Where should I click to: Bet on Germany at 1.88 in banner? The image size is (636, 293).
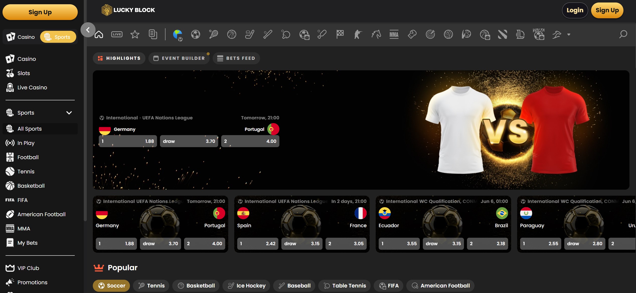click(x=128, y=141)
